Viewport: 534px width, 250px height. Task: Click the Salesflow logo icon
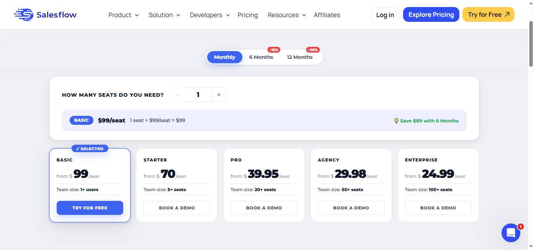point(24,14)
